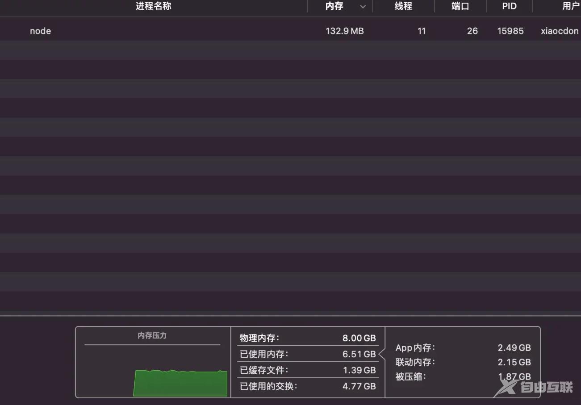Sort by PID column header

pyautogui.click(x=509, y=6)
